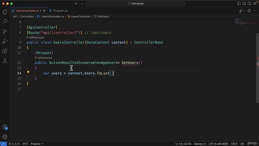This screenshot has width=259, height=146.
Task: Click the ControllerBase type name
Action: (149, 42)
